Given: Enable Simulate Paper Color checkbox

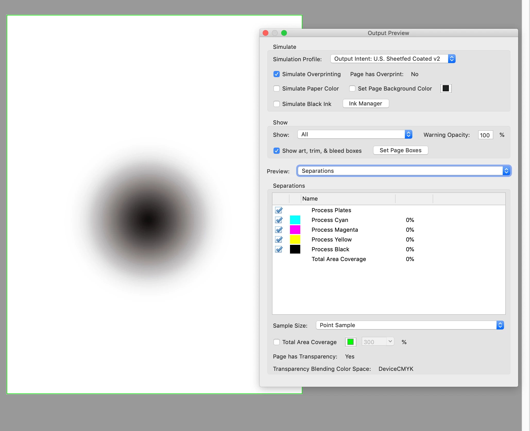Looking at the screenshot, I should pyautogui.click(x=277, y=89).
